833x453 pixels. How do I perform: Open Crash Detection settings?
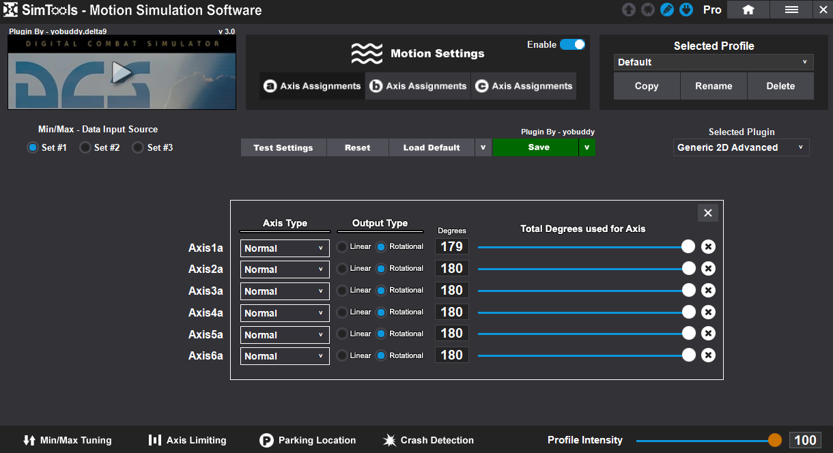[x=428, y=440]
